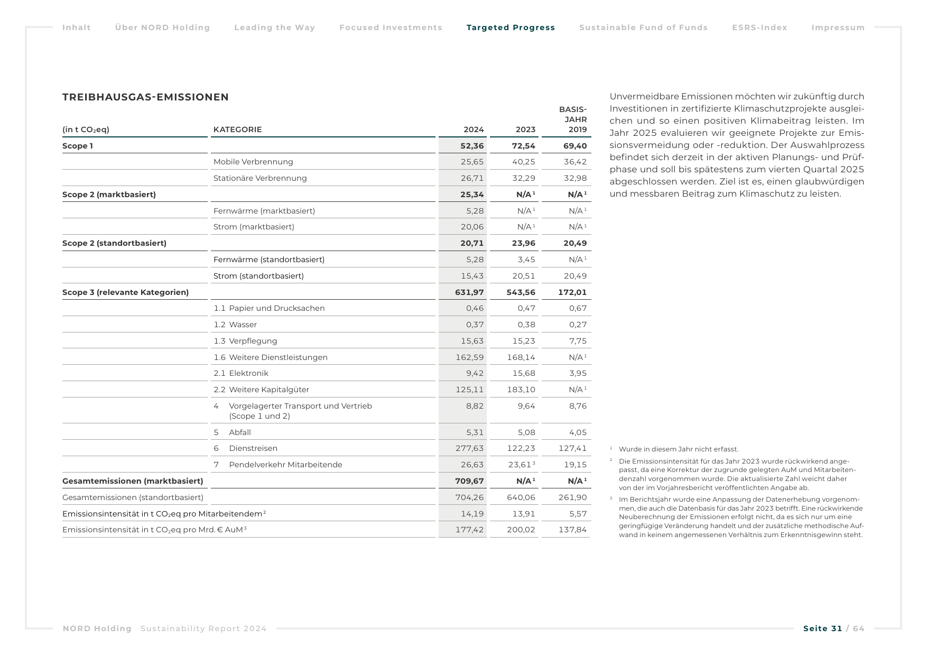Select the 1.3 Verpflegung category

(x=245, y=341)
